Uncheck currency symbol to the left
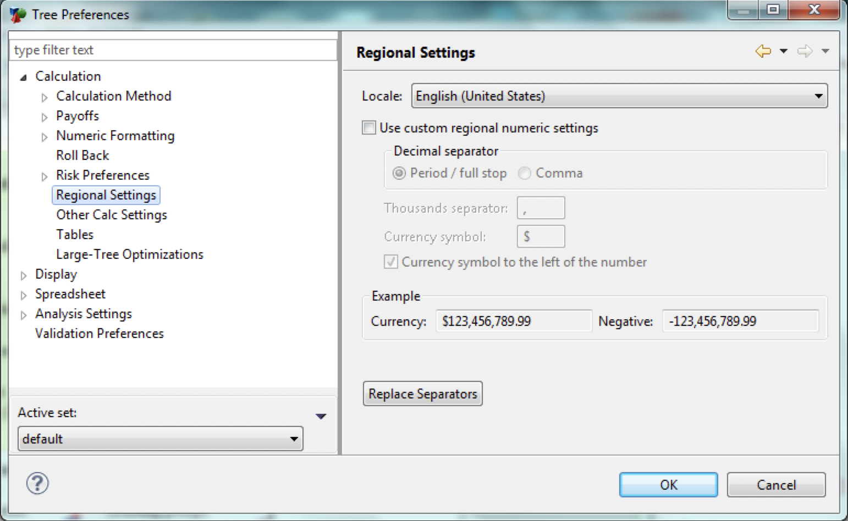Viewport: 848px width, 521px height. coord(390,262)
